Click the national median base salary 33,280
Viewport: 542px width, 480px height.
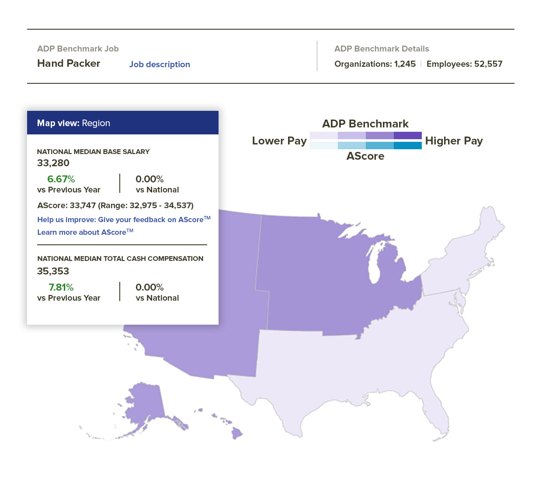[53, 163]
